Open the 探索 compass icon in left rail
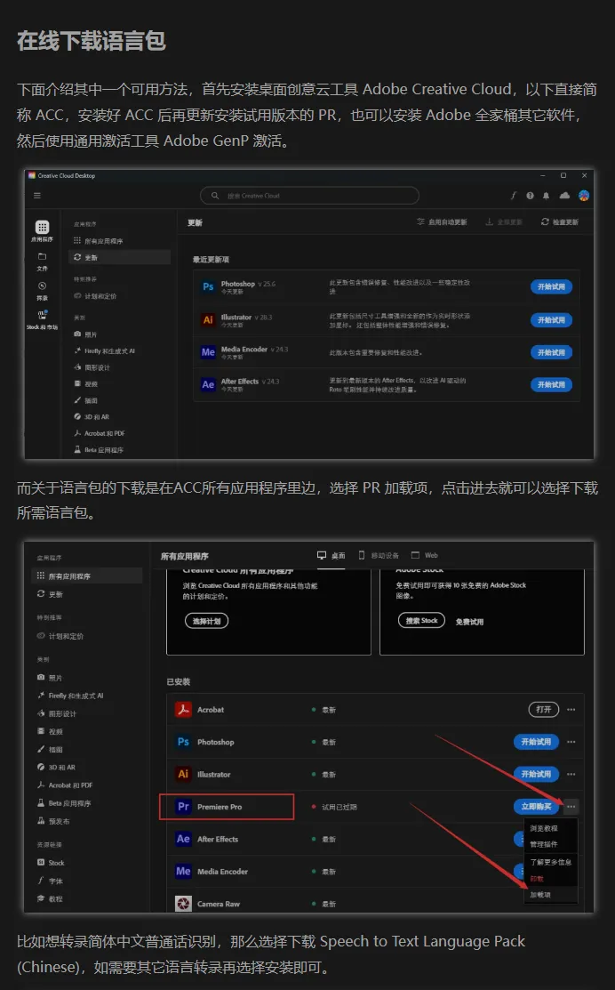Image resolution: width=615 pixels, height=990 pixels. click(x=43, y=286)
